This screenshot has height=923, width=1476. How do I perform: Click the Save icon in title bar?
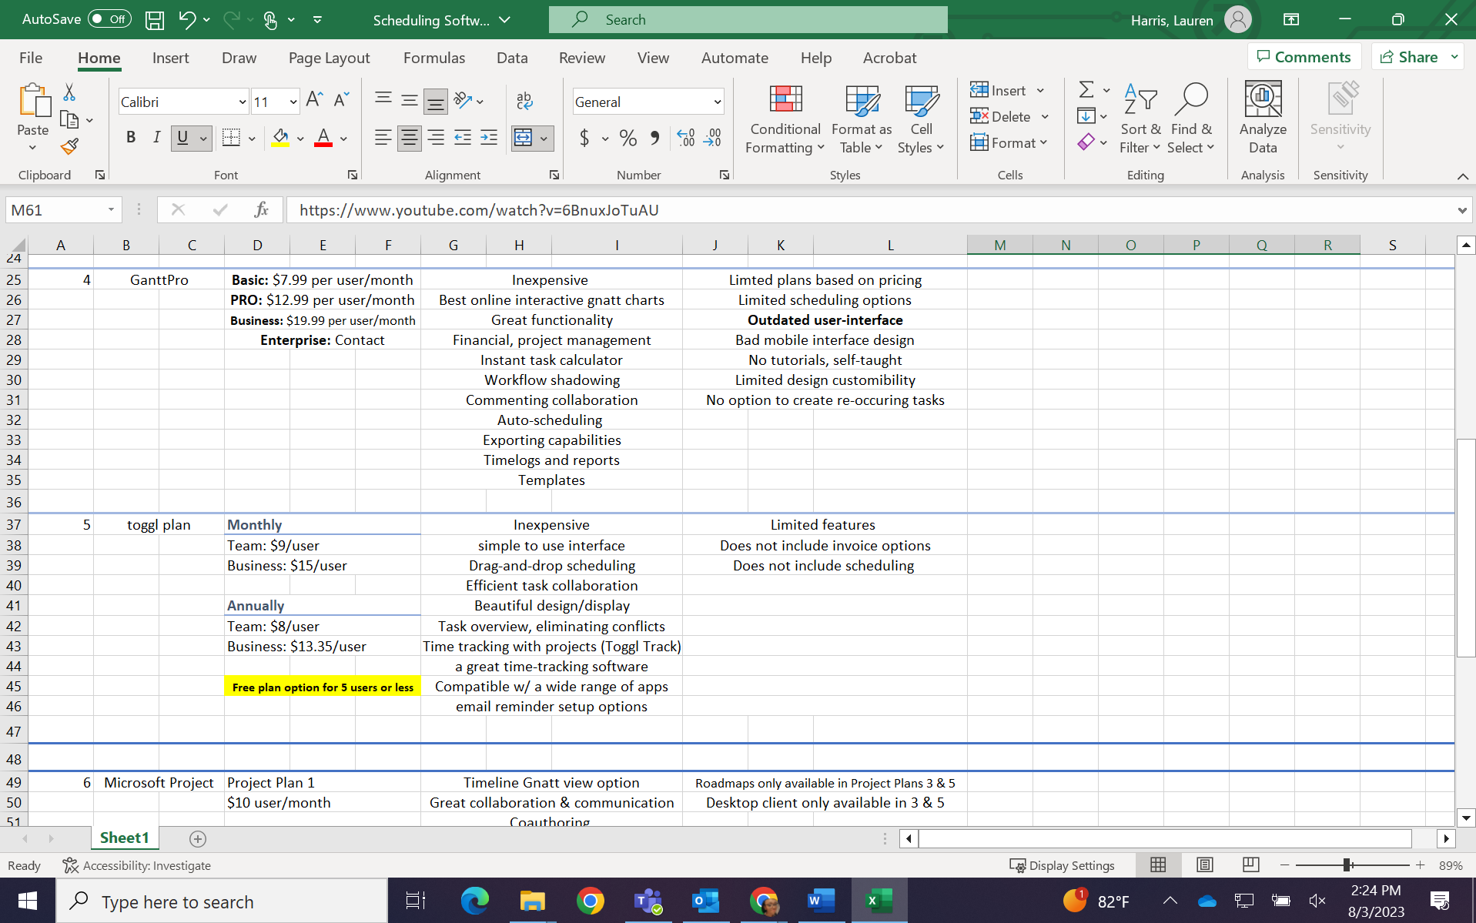tap(155, 20)
